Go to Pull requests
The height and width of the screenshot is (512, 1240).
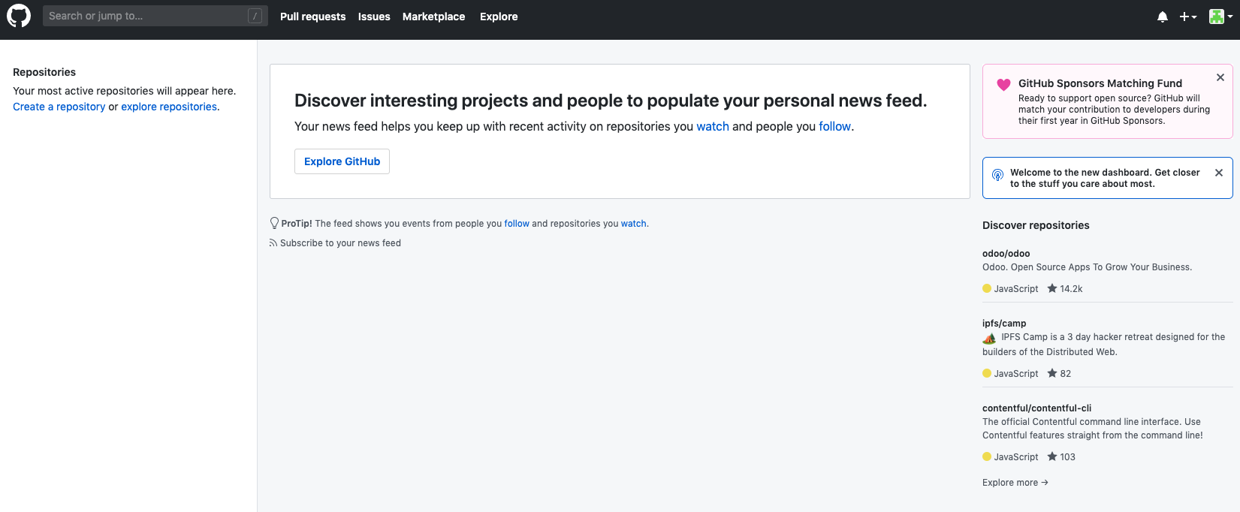312,17
